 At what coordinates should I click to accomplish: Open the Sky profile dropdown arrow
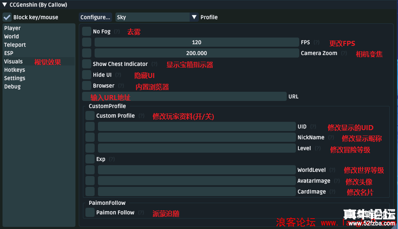pos(194,17)
